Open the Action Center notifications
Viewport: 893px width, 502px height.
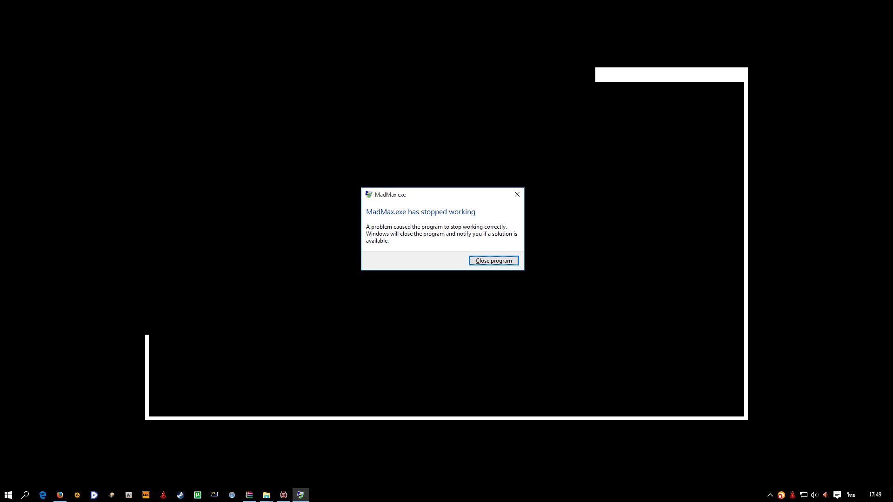tap(837, 495)
